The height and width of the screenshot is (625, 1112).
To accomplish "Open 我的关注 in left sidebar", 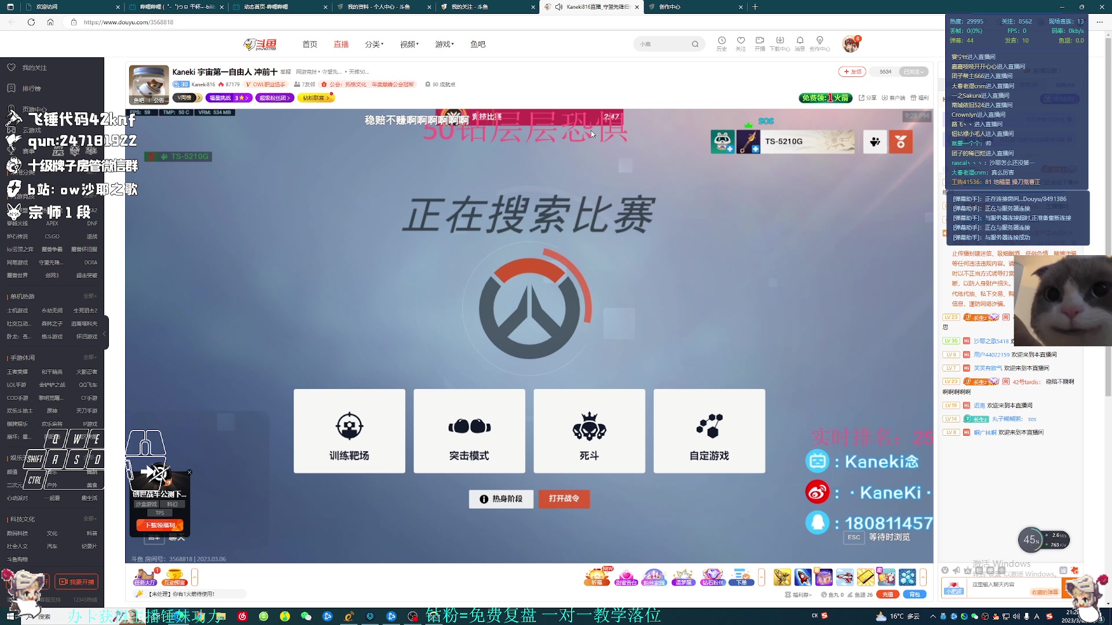I will click(x=35, y=68).
